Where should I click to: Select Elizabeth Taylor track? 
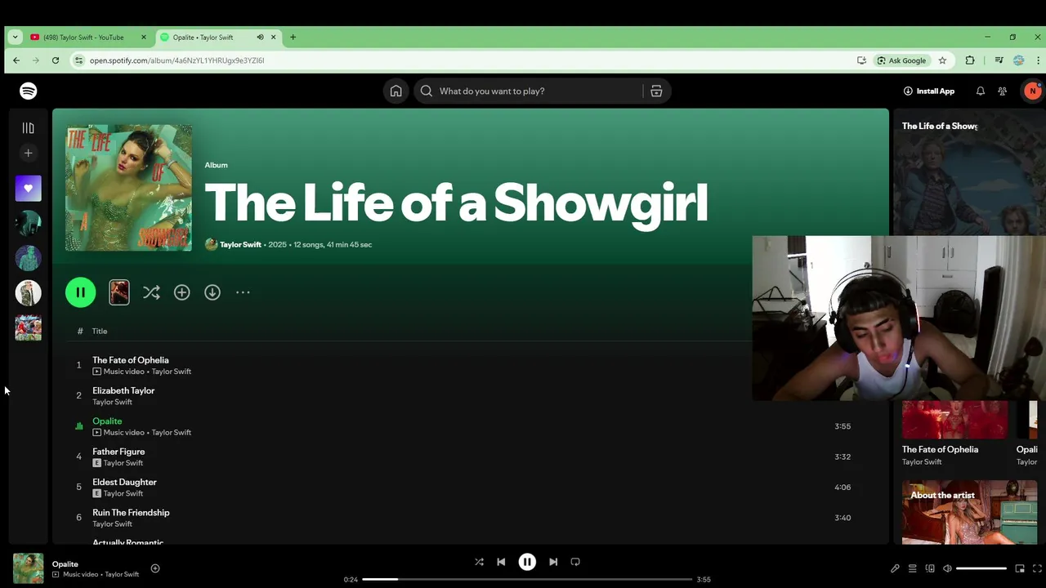[x=123, y=390]
